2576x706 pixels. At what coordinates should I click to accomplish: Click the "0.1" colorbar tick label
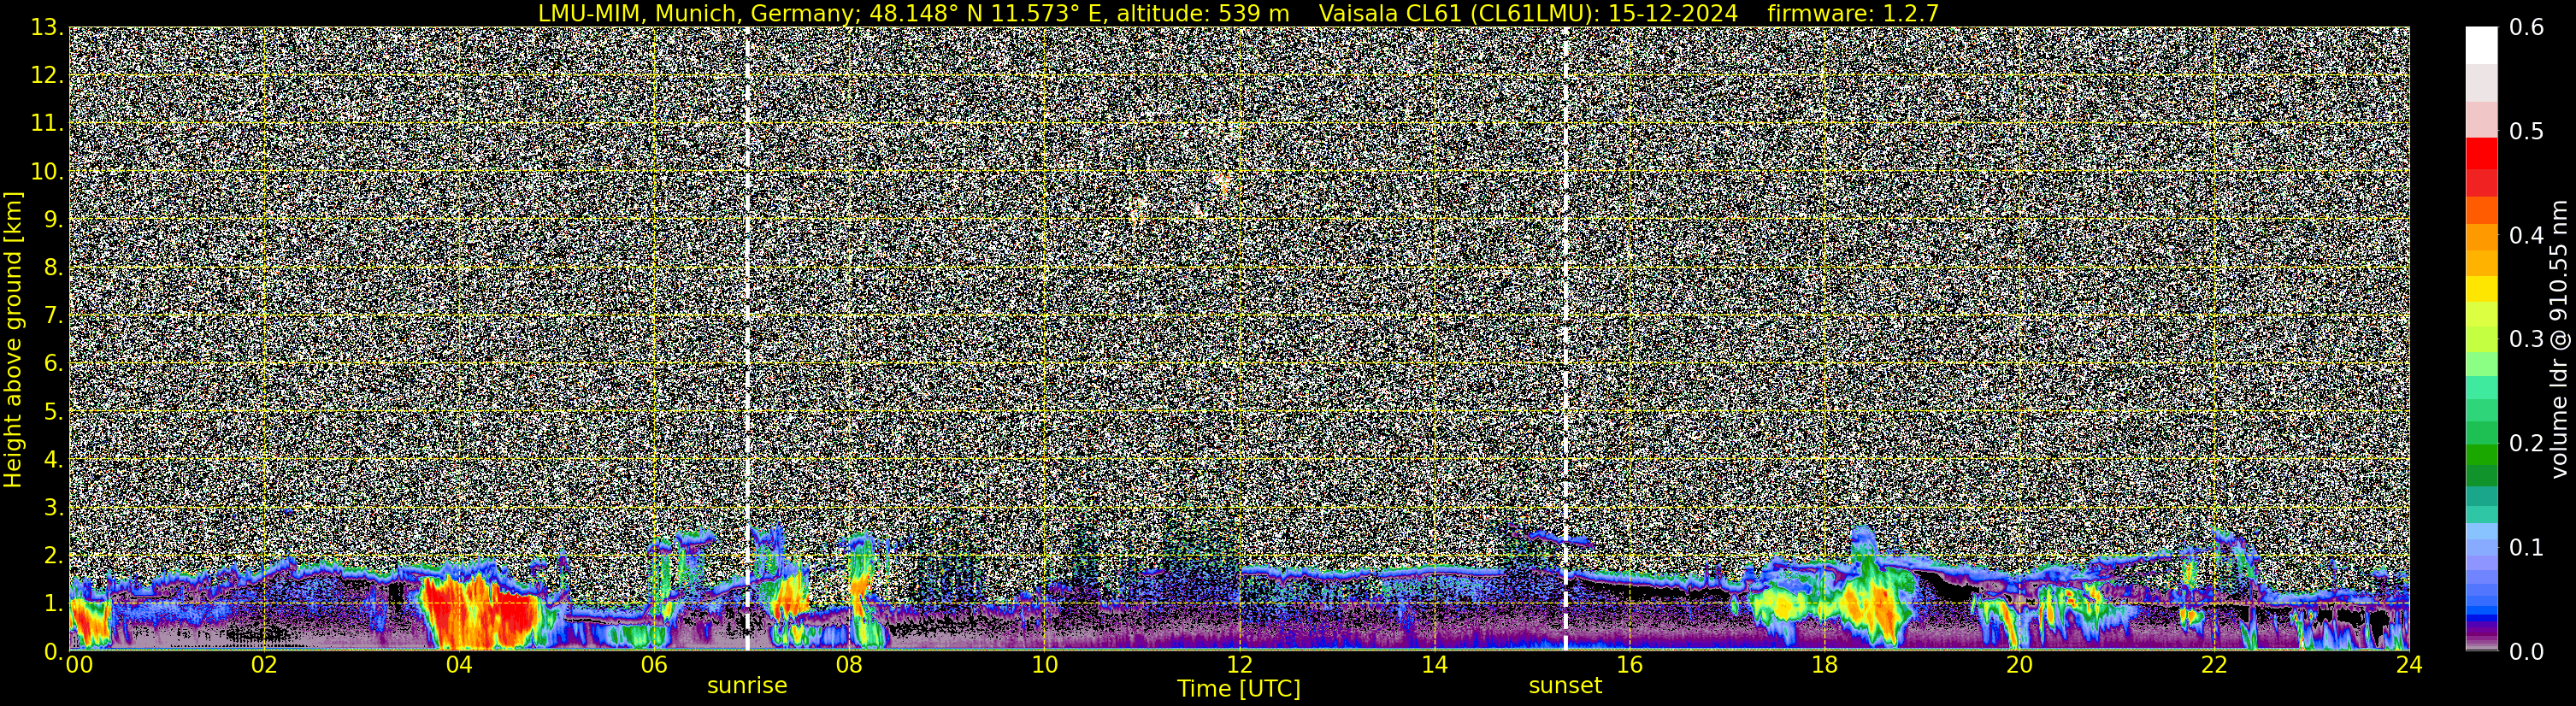[2527, 547]
